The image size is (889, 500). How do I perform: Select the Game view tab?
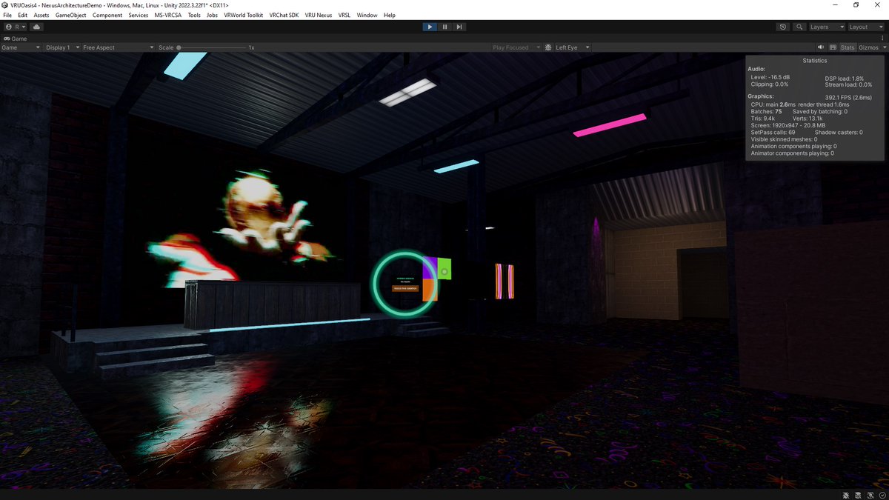coord(15,39)
